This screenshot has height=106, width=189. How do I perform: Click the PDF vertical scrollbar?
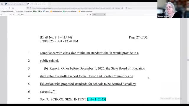point(188,60)
